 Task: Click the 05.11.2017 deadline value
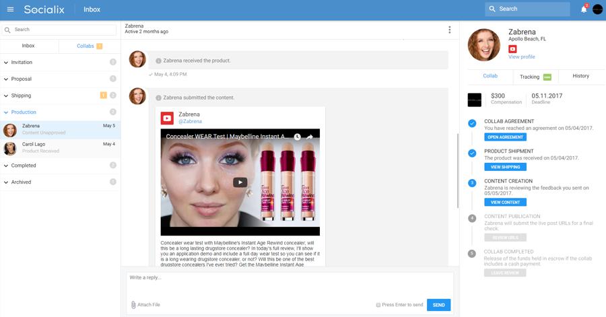[x=547, y=96]
